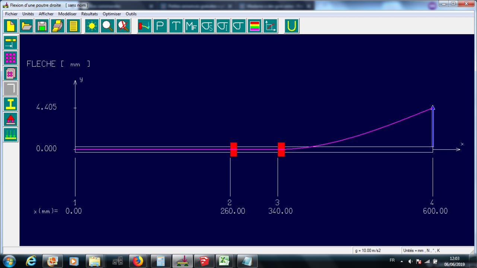Display the P slope diagram
The height and width of the screenshot is (268, 477).
point(160,26)
